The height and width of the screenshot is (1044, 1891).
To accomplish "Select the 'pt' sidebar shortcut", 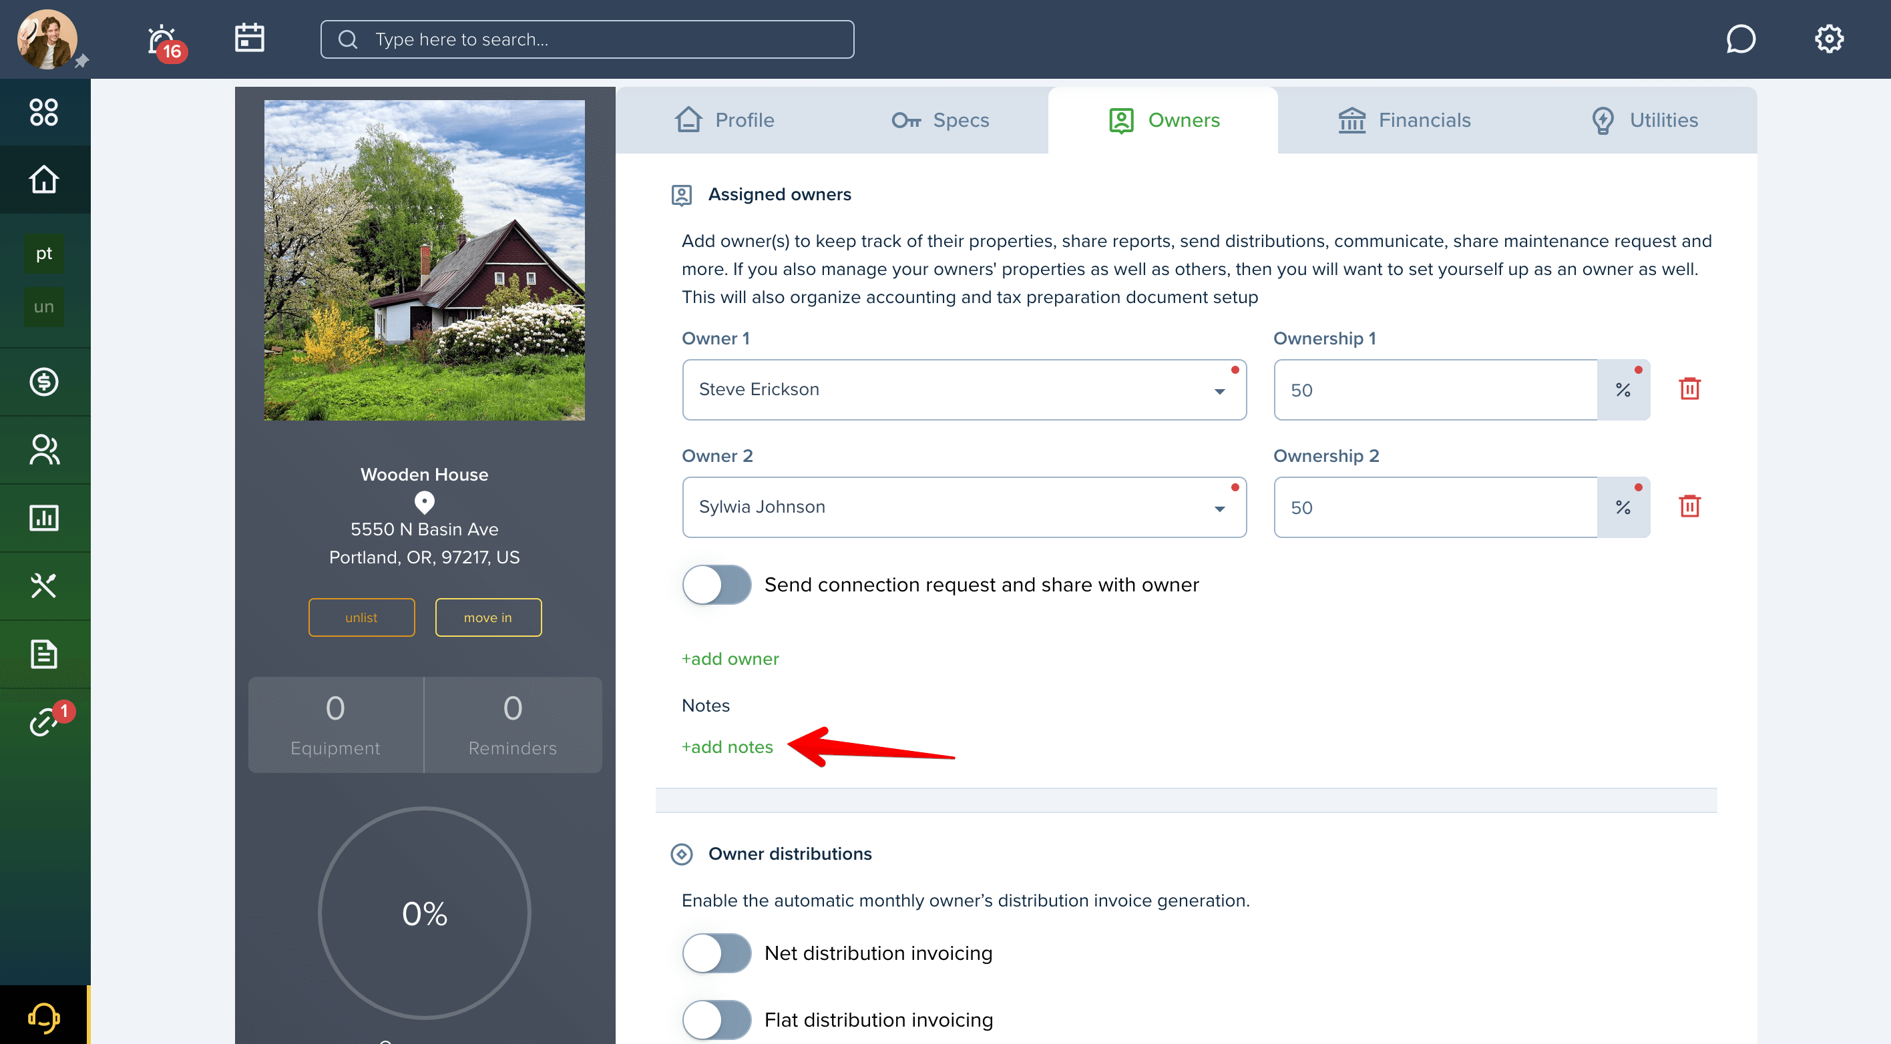I will (44, 254).
